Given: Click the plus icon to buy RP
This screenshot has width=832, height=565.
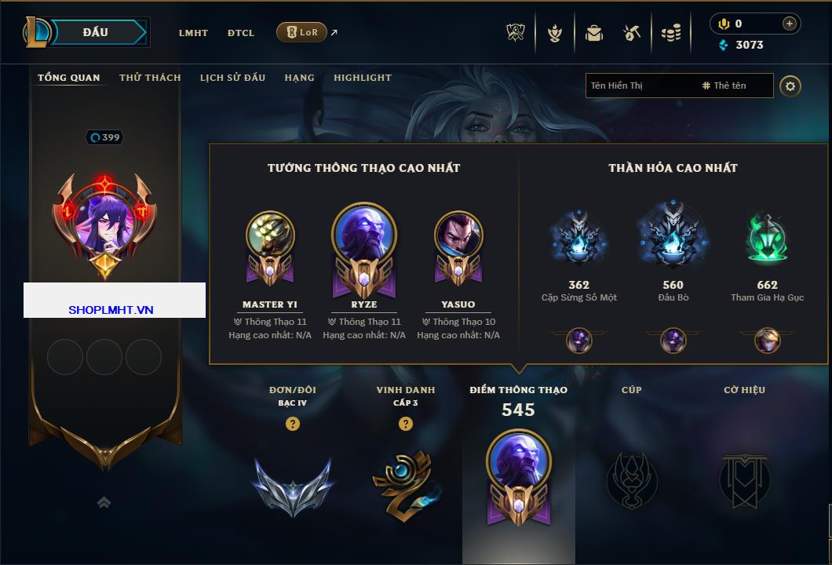Looking at the screenshot, I should 790,24.
